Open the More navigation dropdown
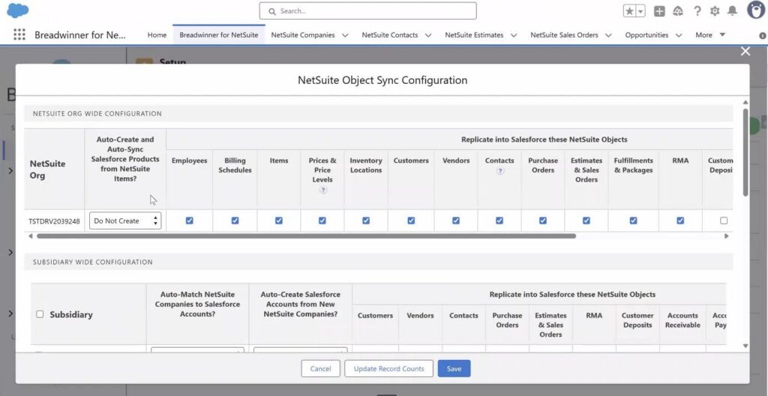 [710, 34]
